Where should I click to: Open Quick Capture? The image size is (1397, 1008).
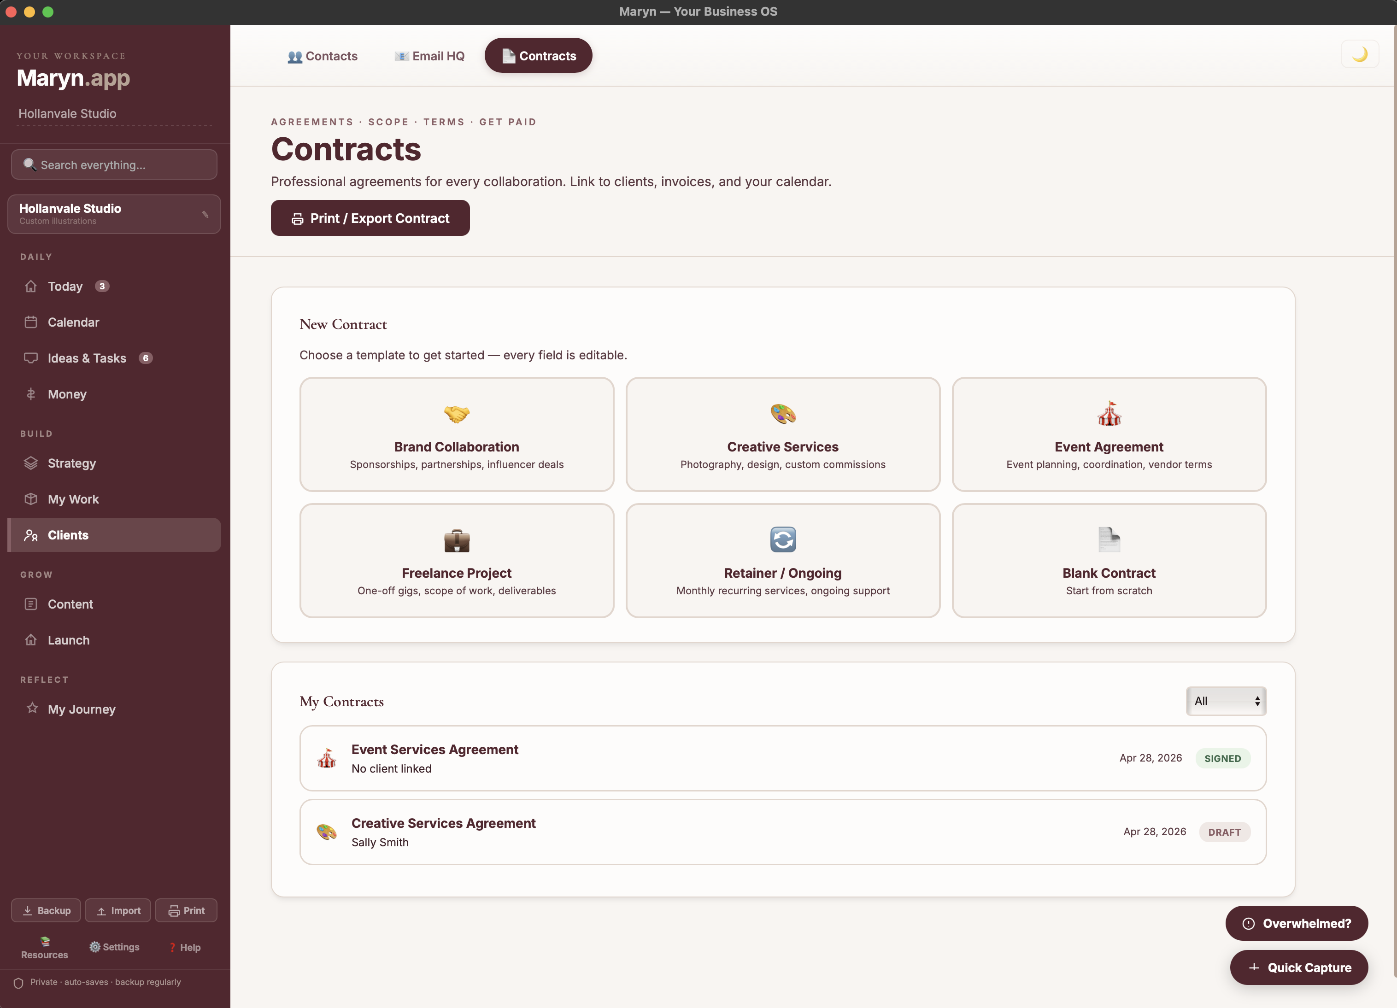(x=1298, y=967)
